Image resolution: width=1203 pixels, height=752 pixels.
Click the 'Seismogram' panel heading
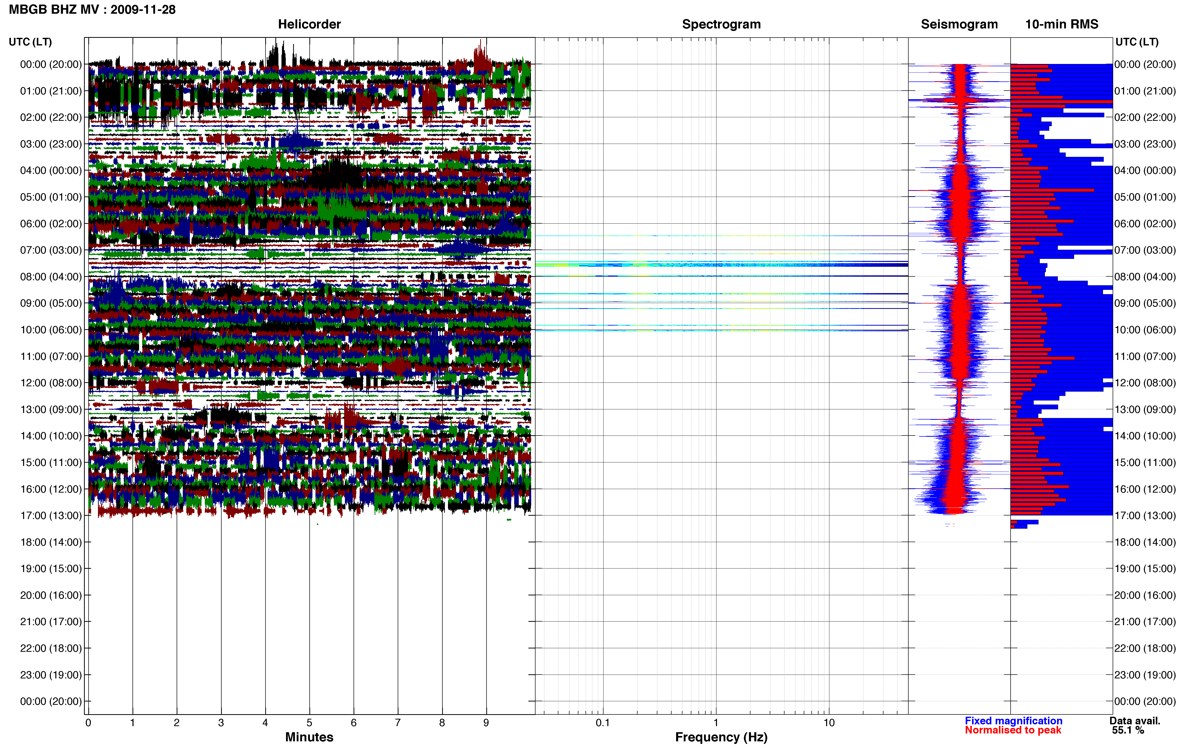(x=959, y=24)
